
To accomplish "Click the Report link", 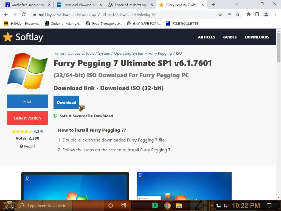I will [x=27, y=146].
